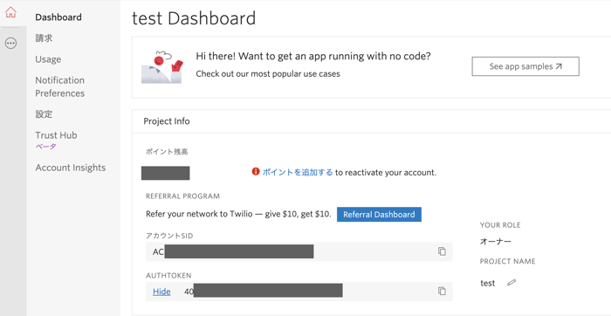
Task: Open the Referral Dashboard button
Action: coord(379,214)
